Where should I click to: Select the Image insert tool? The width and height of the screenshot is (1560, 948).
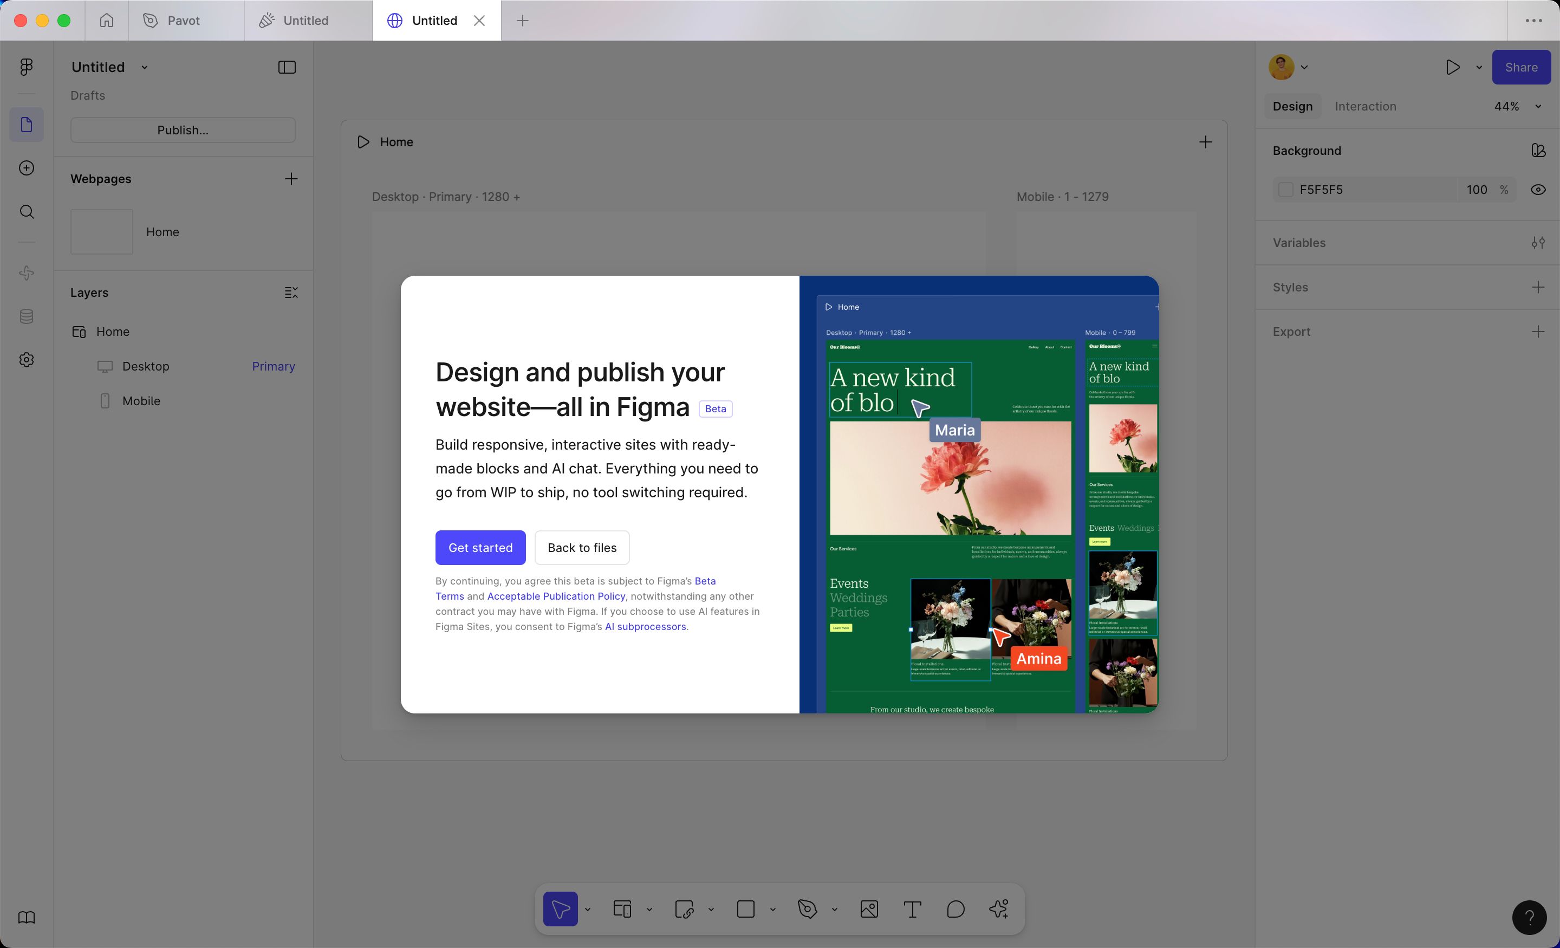[869, 910]
